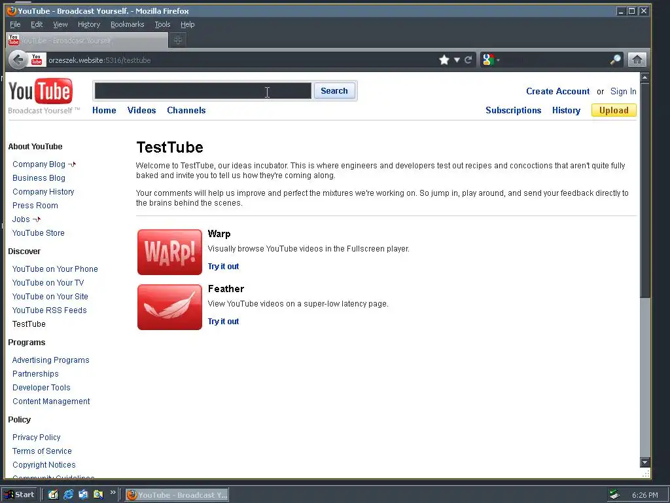Open YouTube RSS Feeds link
The height and width of the screenshot is (503, 670).
50,310
